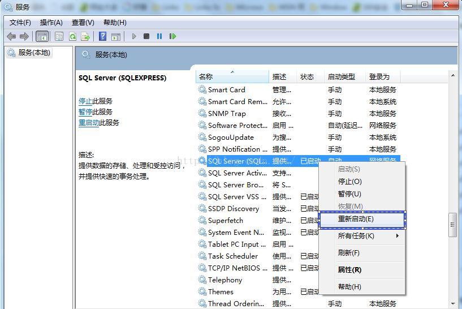Viewport: 462px width, 309px height.
Task: Click the Restart Service toolbar icon
Action: 172,36
